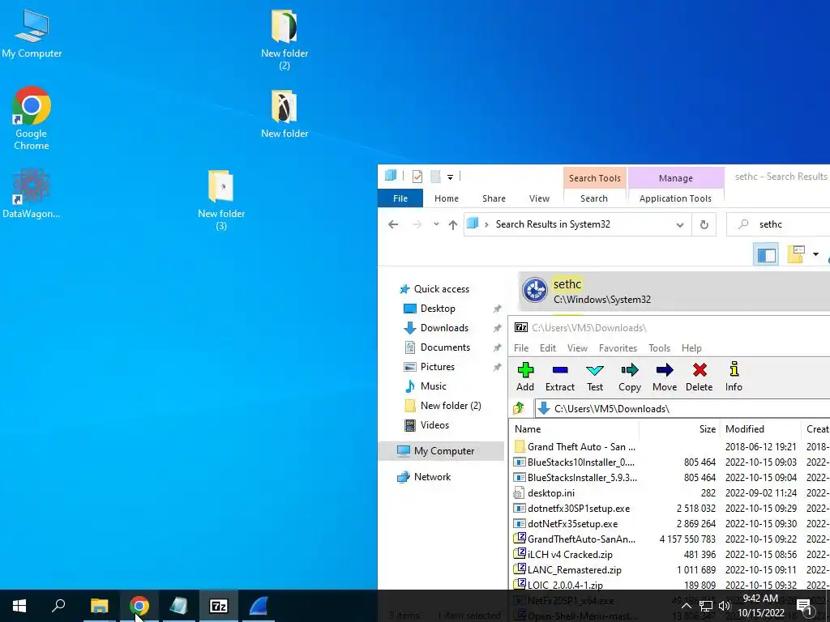Select desktop.ini in the 7-Zip list

[x=550, y=493]
